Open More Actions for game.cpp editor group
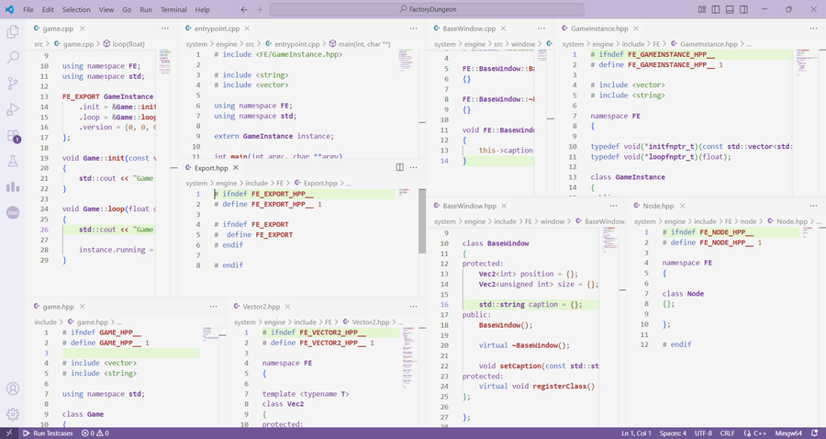Image resolution: width=826 pixels, height=439 pixels. (165, 28)
